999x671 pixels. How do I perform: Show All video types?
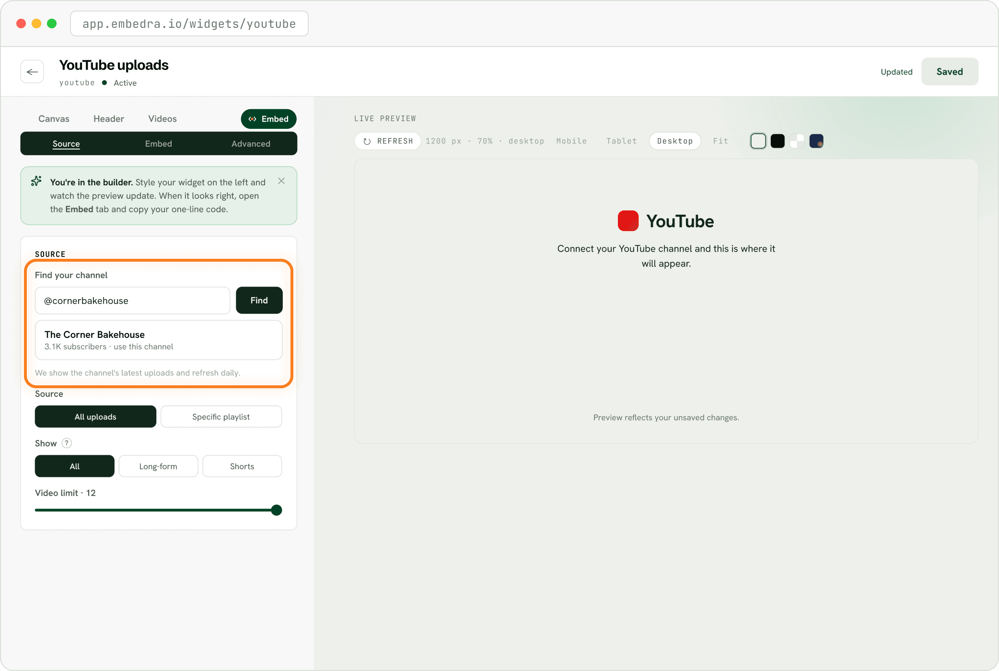(75, 466)
